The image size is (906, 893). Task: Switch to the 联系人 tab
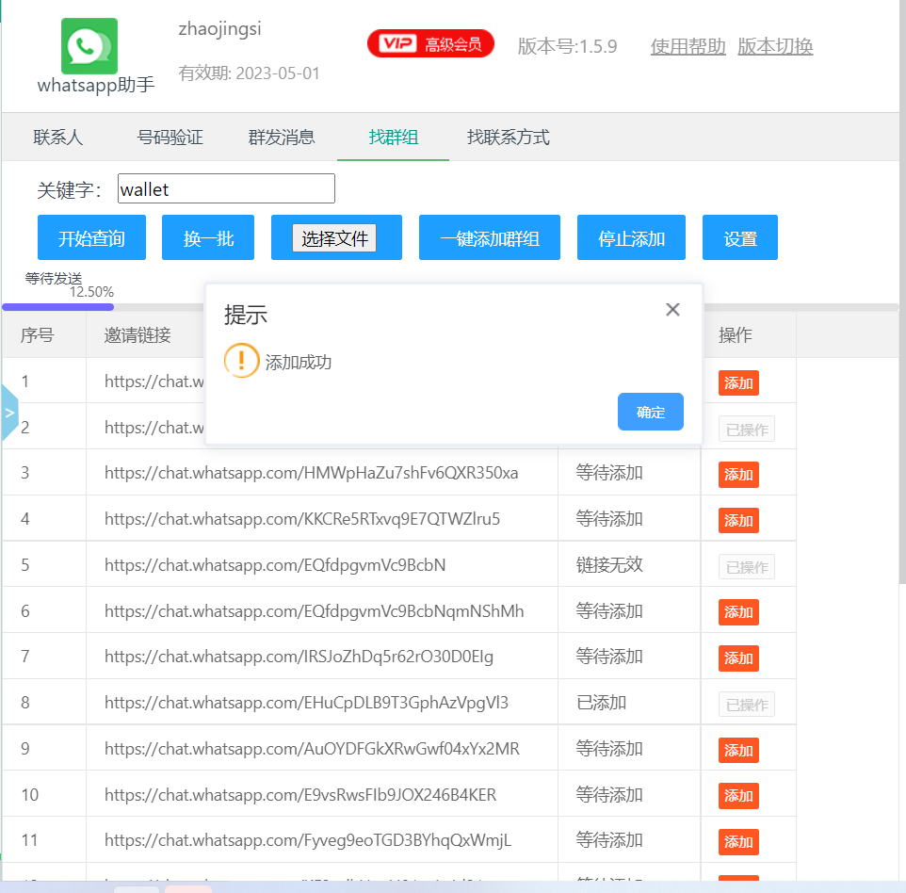point(58,138)
